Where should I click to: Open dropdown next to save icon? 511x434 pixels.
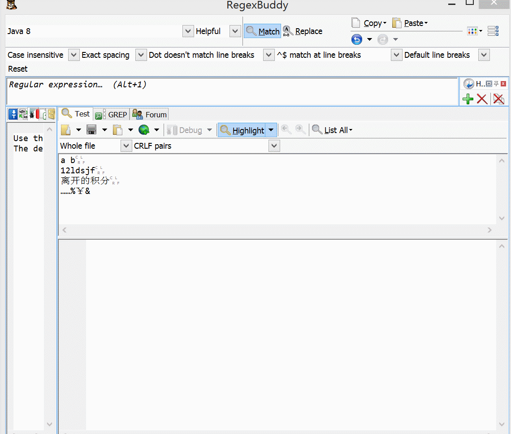point(104,130)
